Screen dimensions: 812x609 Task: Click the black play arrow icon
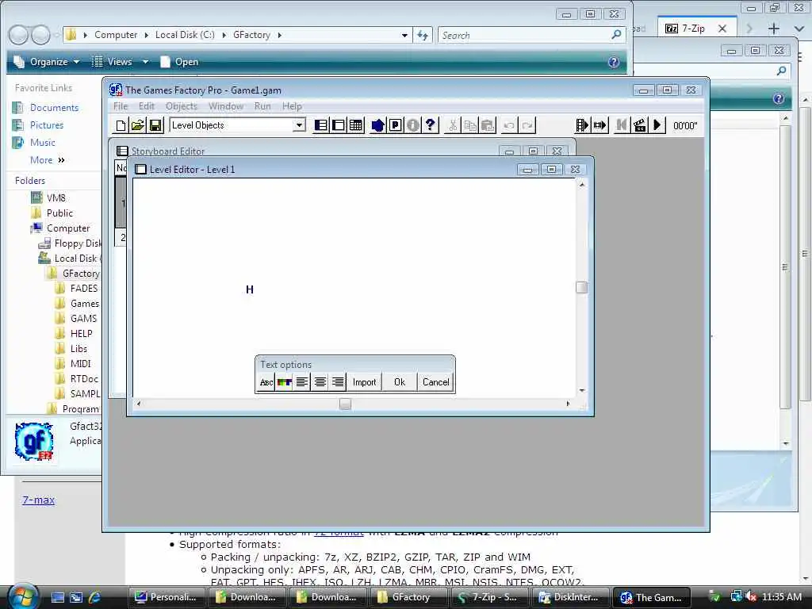coord(657,125)
